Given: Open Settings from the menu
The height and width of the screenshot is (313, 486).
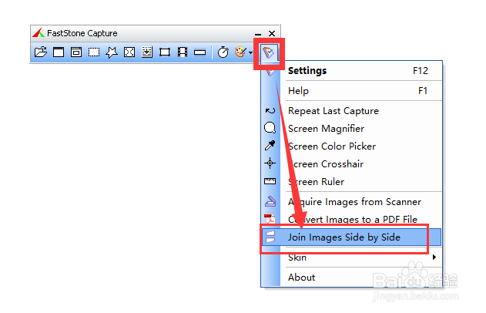Looking at the screenshot, I should coord(308,70).
